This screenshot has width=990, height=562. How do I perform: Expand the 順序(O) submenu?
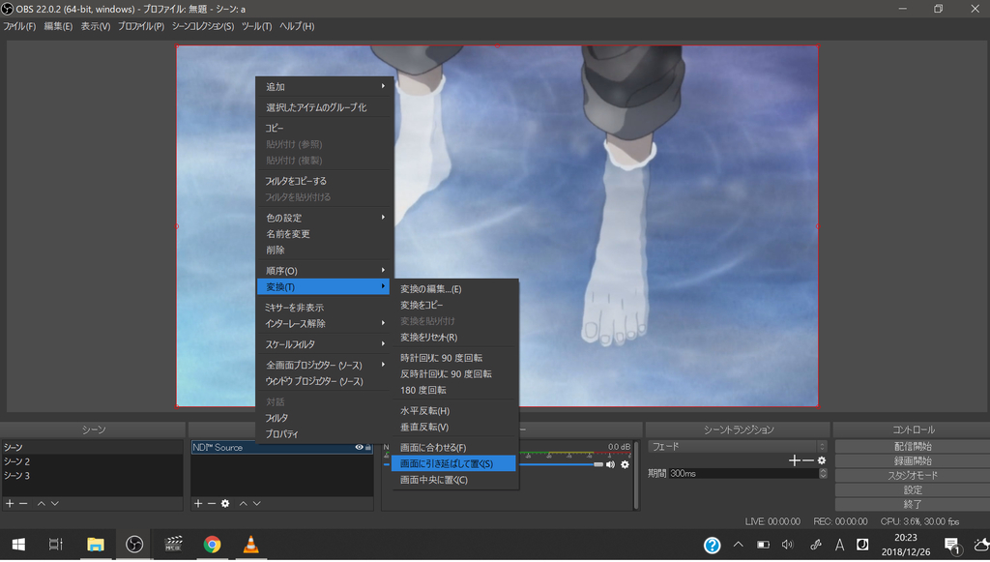(x=323, y=271)
